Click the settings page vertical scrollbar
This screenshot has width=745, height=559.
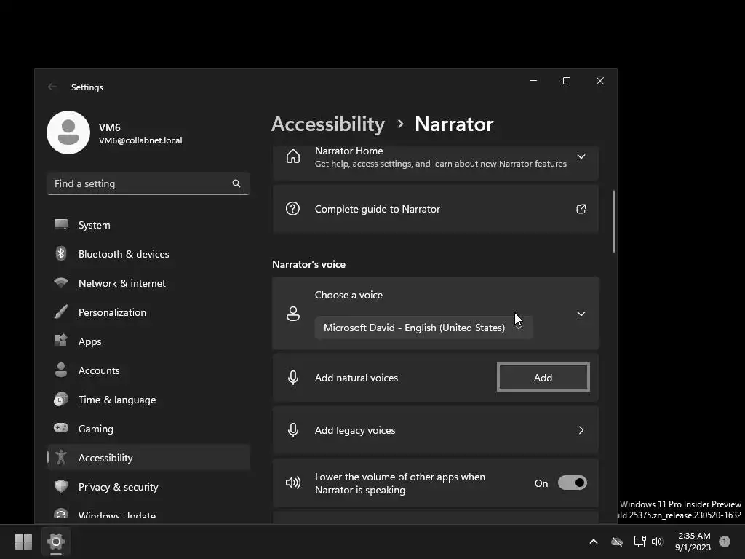[614, 221]
